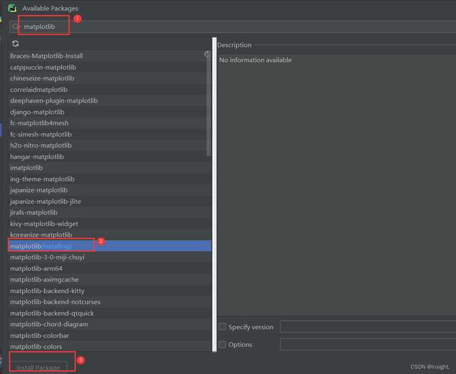Select imatplotlib package
The image size is (456, 374).
pos(110,168)
